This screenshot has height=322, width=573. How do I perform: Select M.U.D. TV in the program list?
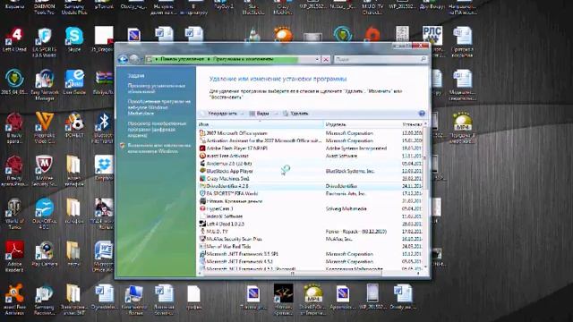[x=311, y=232]
